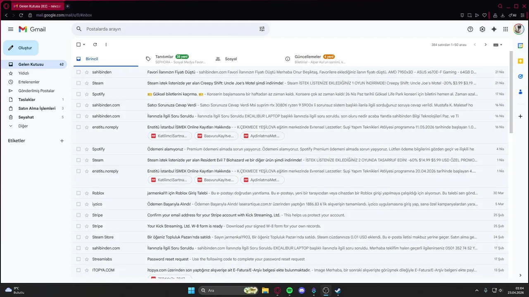
Task: Click the Postalarda arayın search field
Action: 169,29
